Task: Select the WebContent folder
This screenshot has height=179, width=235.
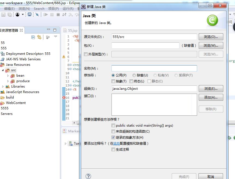Action: click(16, 103)
